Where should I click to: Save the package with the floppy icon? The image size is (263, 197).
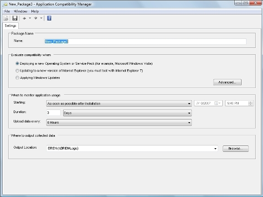click(x=15, y=18)
